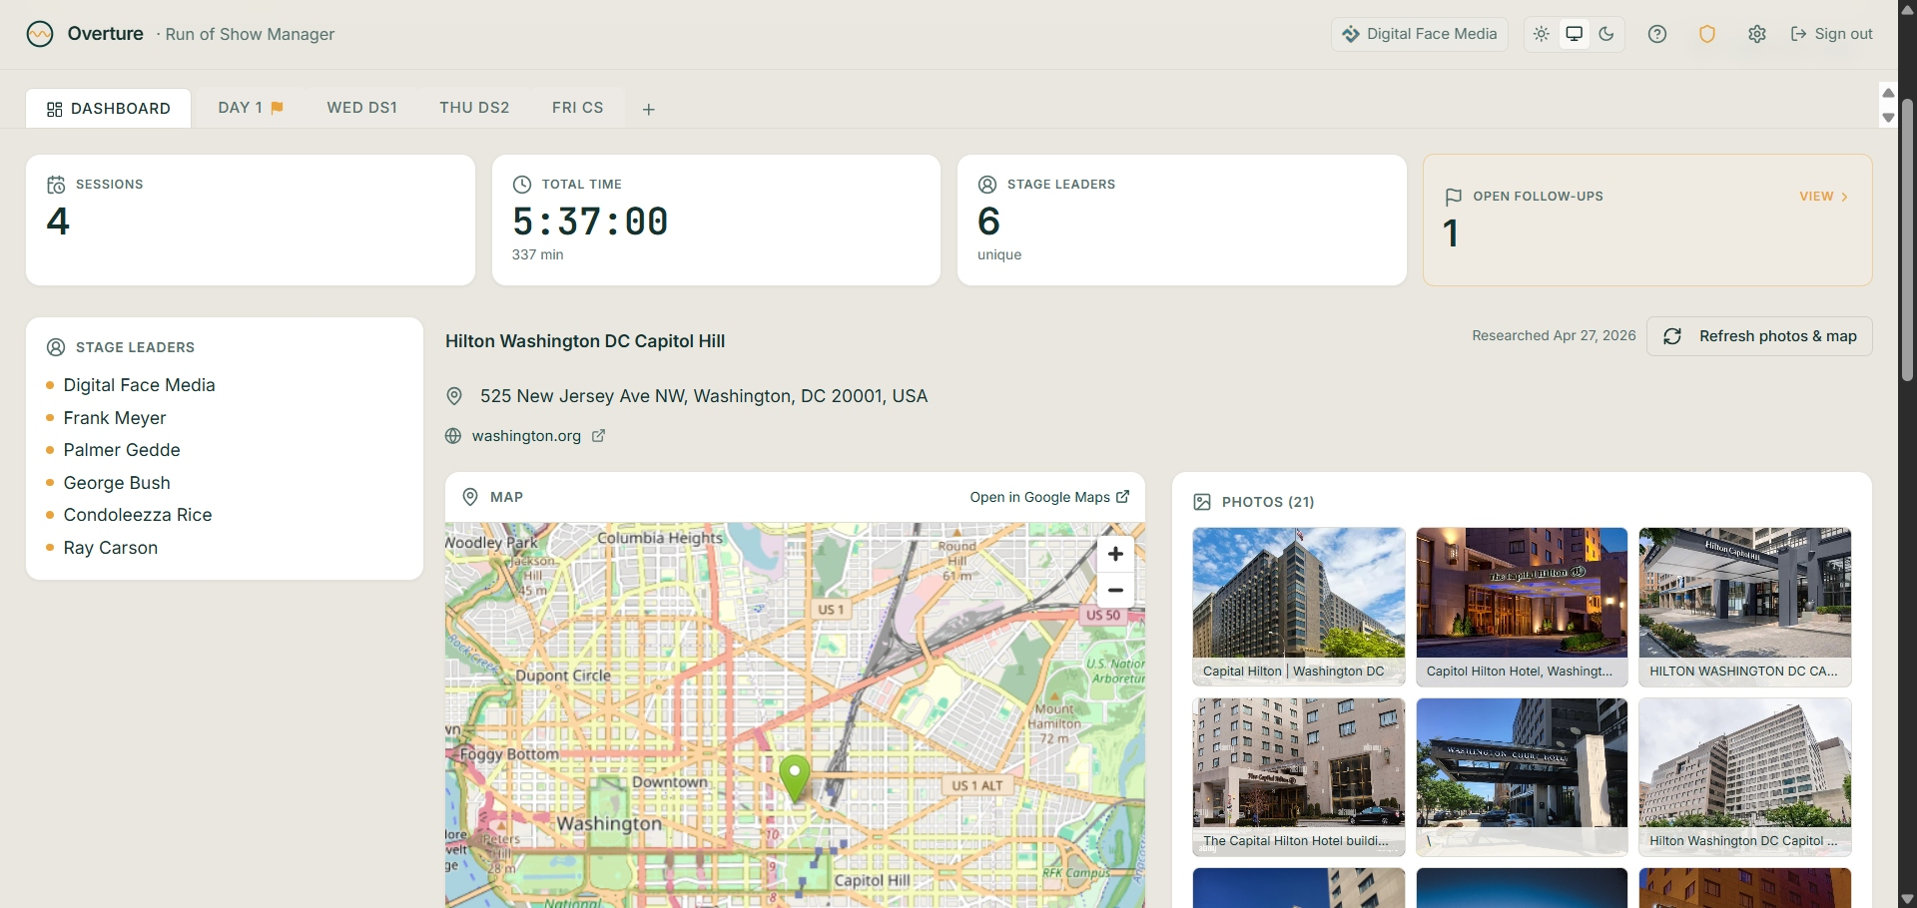Click Condoleezza Rice in stage leaders

[x=138, y=515]
